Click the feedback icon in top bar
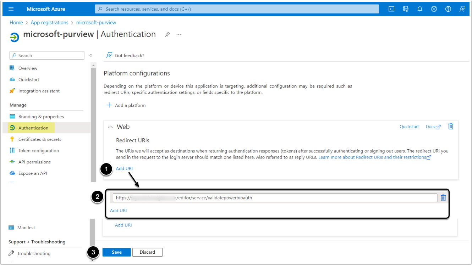 462,9
